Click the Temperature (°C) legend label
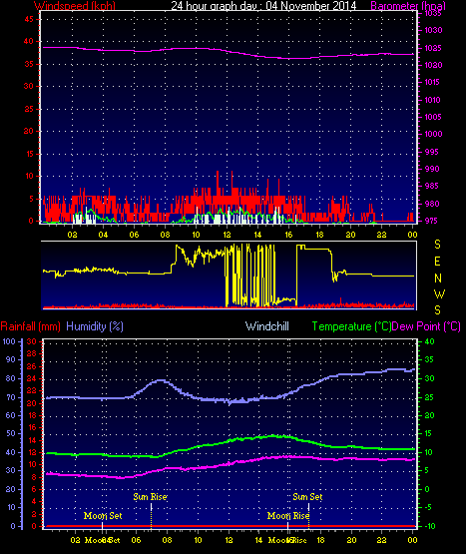The width and height of the screenshot is (466, 554). pos(351,326)
